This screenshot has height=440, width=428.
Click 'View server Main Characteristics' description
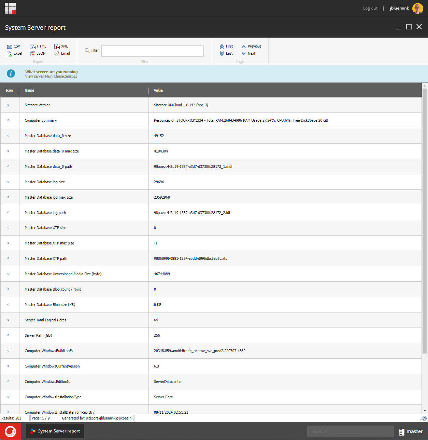pyautogui.click(x=51, y=76)
